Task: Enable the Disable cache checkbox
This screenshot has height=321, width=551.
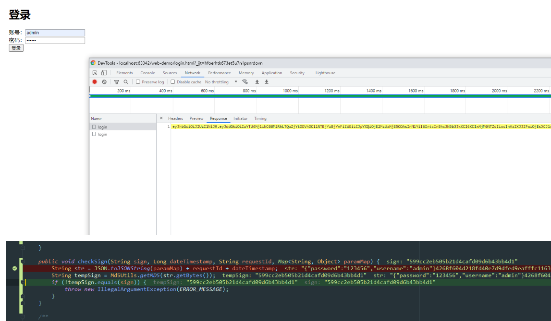Action: 172,81
